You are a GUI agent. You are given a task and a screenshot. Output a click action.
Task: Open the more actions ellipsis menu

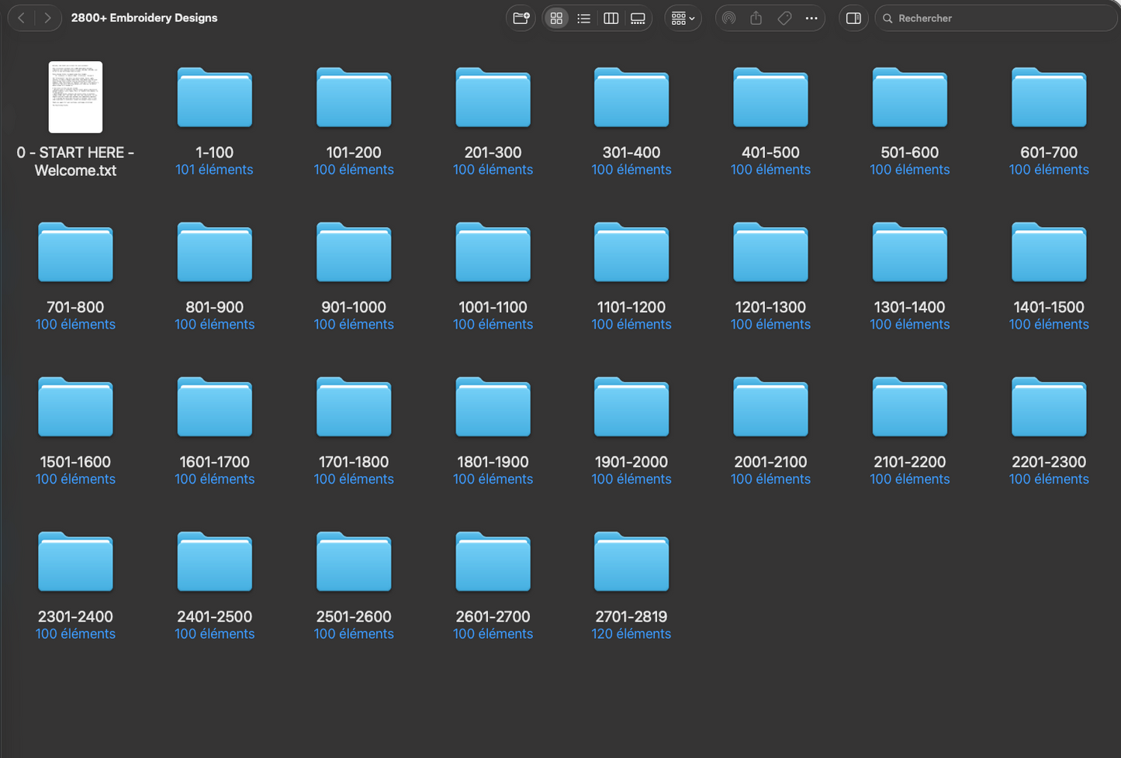pos(811,18)
